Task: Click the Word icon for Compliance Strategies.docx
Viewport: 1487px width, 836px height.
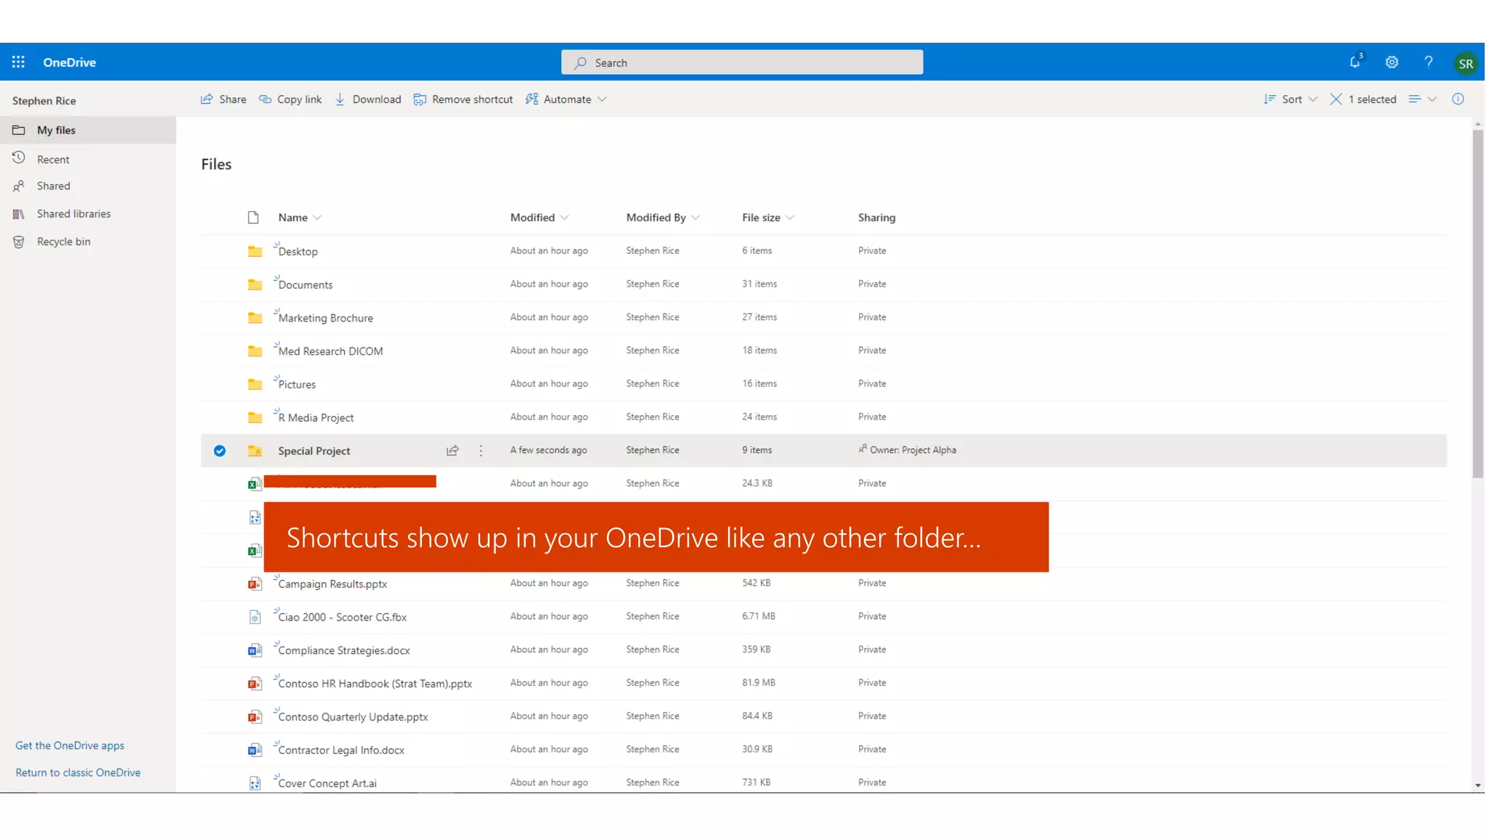Action: pos(255,650)
